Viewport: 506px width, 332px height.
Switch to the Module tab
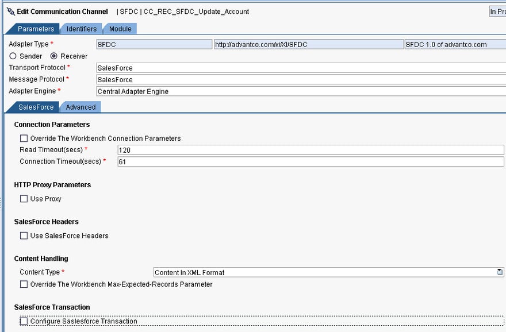click(x=120, y=28)
